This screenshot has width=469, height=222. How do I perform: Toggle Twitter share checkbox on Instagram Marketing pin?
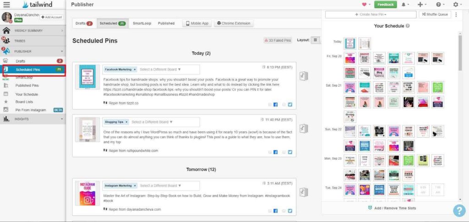coord(284,211)
